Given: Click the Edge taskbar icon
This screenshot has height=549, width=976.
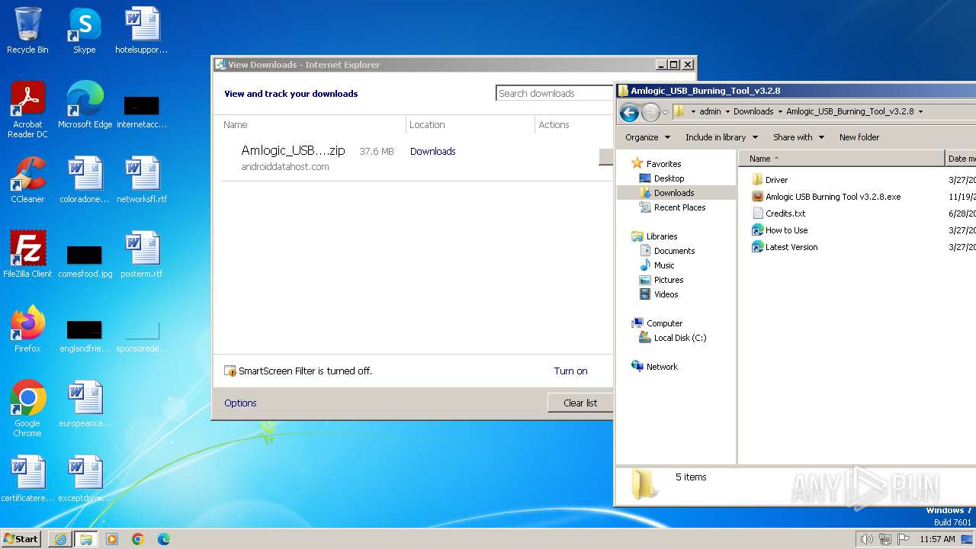Looking at the screenshot, I should [164, 539].
